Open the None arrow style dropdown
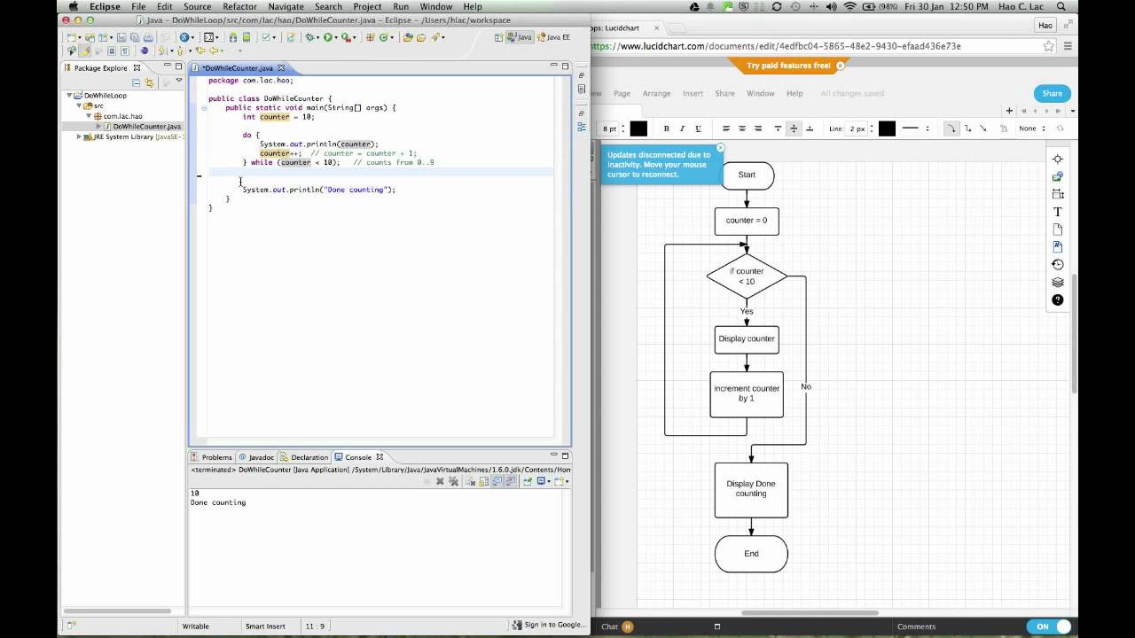Screen dimensions: 1135x638 point(1032,128)
